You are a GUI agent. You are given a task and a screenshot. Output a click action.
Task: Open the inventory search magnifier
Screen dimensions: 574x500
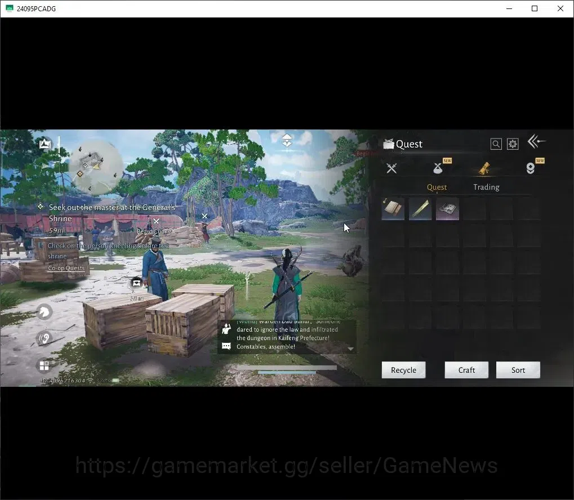pos(496,144)
